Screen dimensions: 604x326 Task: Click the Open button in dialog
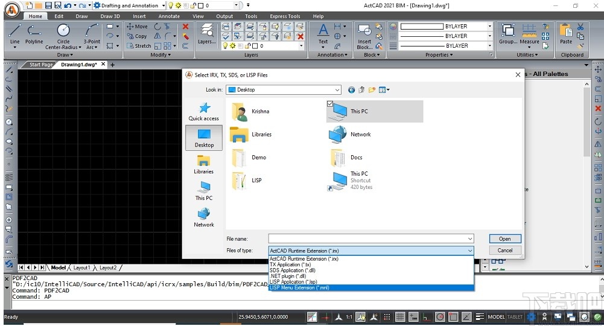[505, 239]
